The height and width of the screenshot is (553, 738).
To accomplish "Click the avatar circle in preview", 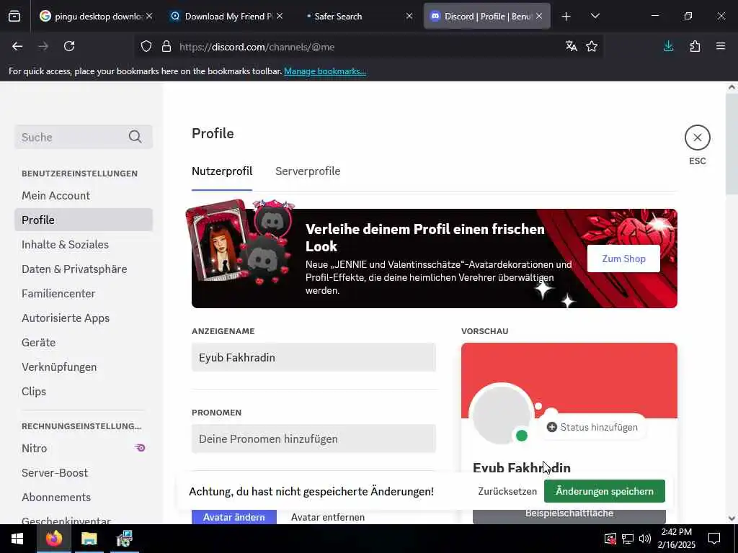I will pos(502,414).
